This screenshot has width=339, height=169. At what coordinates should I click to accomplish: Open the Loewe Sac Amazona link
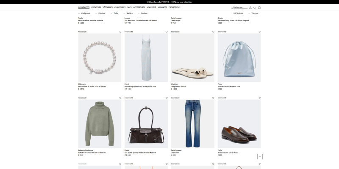pyautogui.click(x=141, y=20)
